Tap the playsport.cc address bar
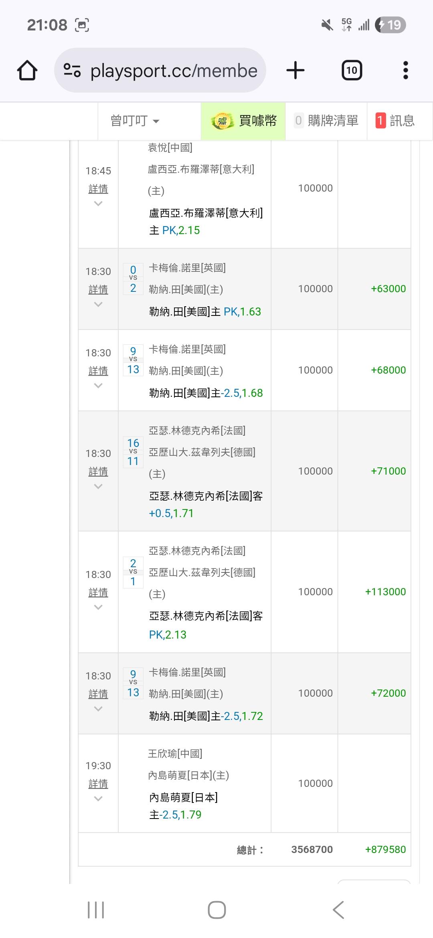Image resolution: width=433 pixels, height=938 pixels. coord(173,71)
